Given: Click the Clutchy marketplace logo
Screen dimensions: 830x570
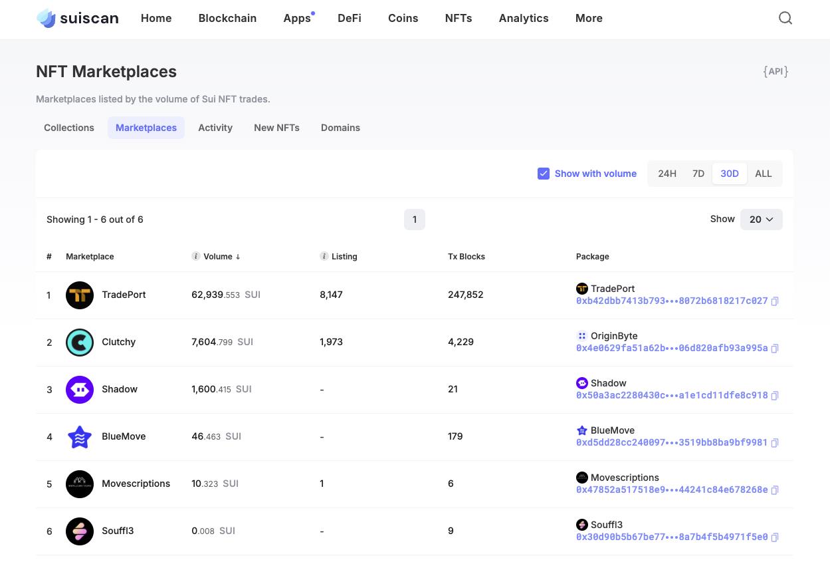Looking at the screenshot, I should coord(80,343).
